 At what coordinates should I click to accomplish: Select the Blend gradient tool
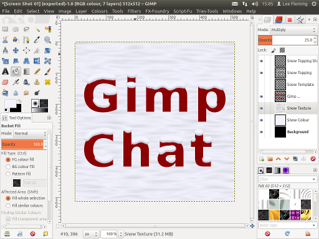pyautogui.click(x=26, y=72)
